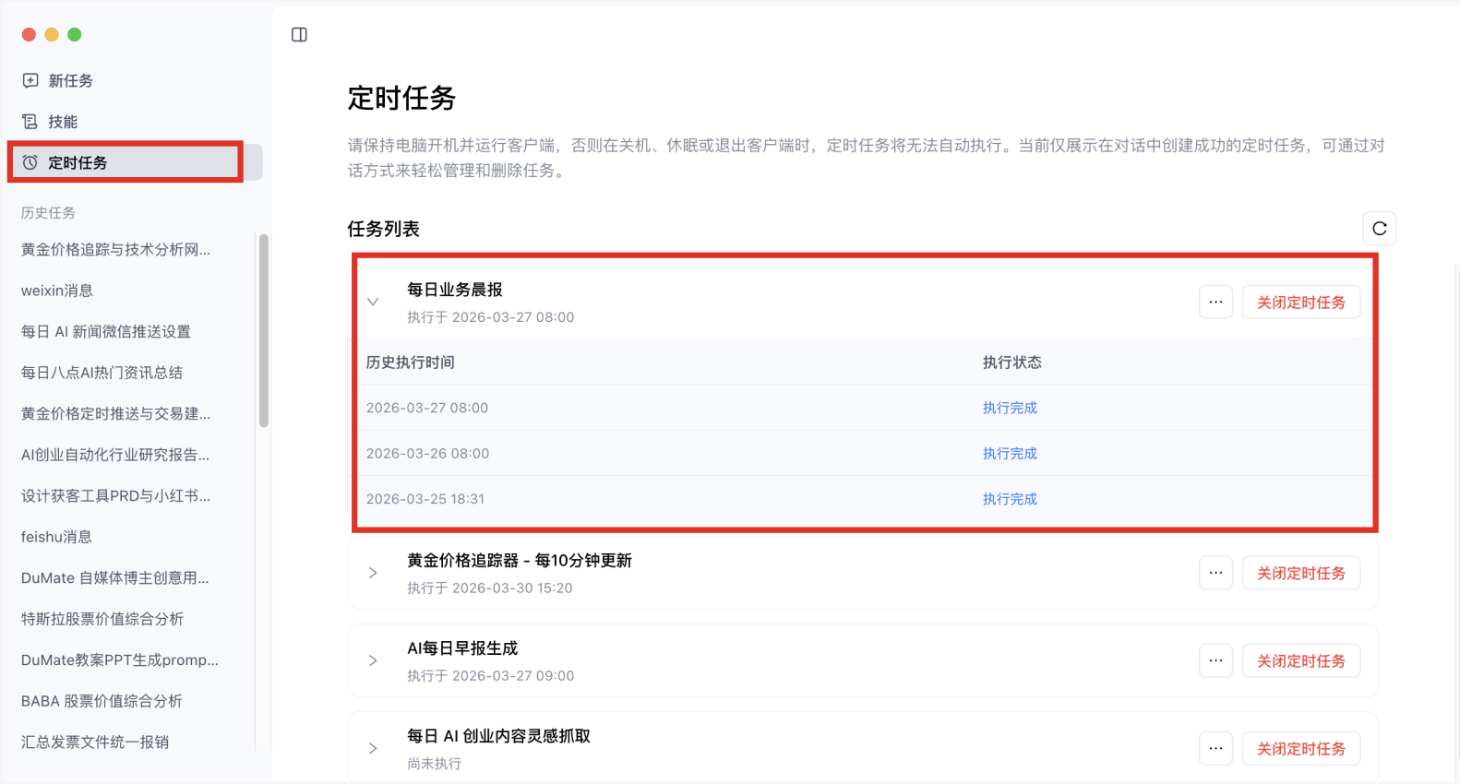Click history time 2026-03-25 18:31 cell
Image resolution: width=1460 pixels, height=784 pixels.
coord(425,499)
